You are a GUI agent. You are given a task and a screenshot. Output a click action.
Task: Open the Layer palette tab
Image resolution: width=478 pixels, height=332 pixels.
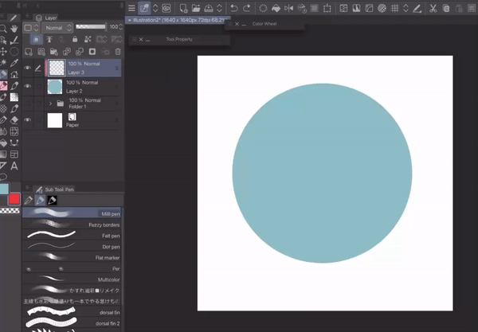(x=51, y=16)
